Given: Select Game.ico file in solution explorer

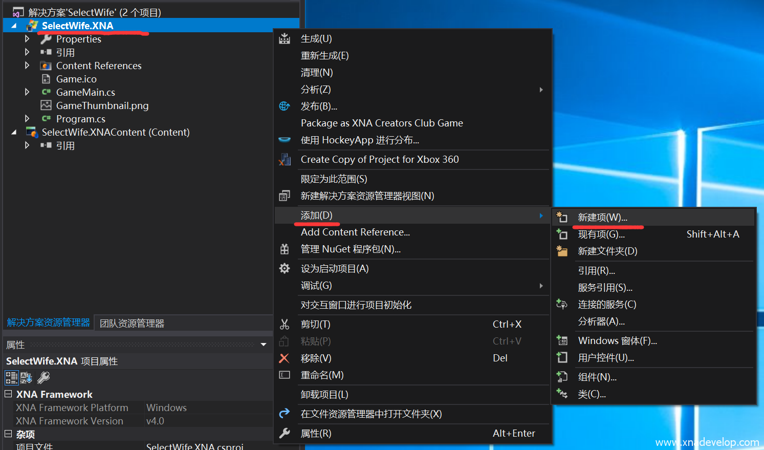Looking at the screenshot, I should coord(76,79).
